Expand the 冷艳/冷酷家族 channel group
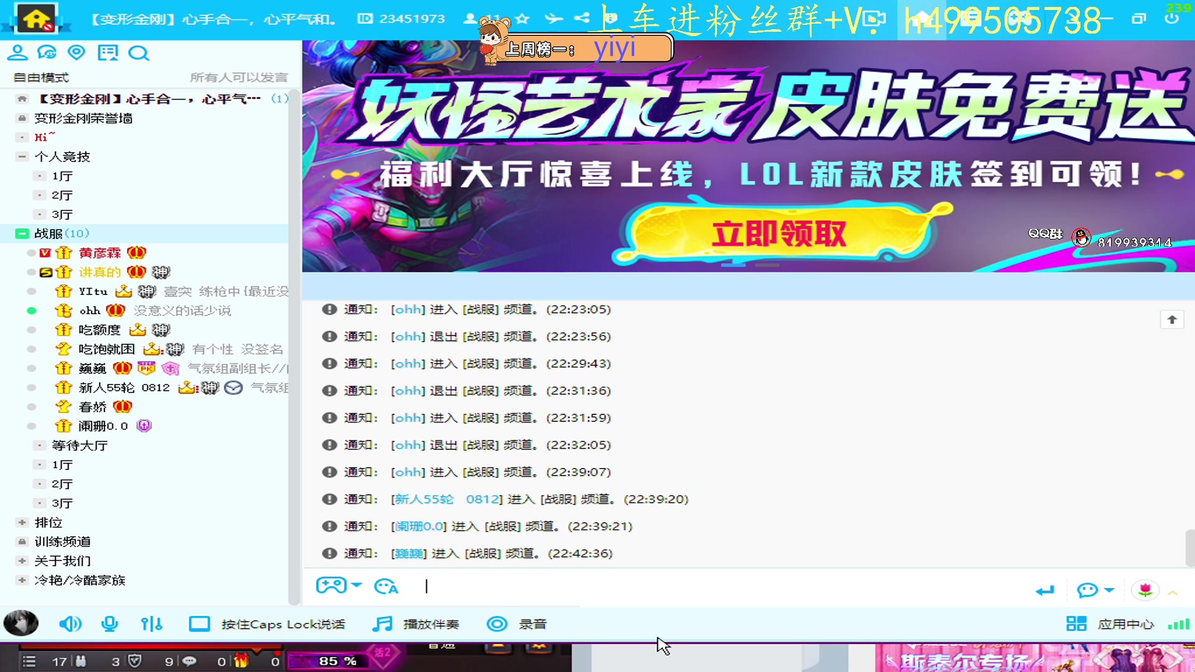The image size is (1195, 672). 22,580
